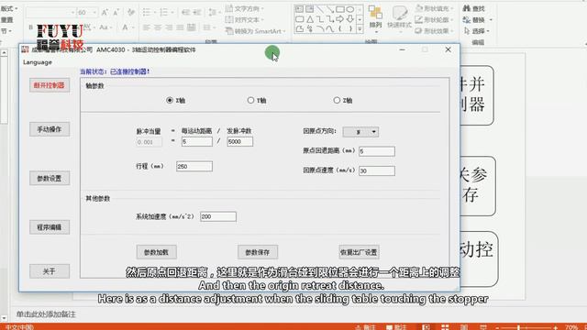Align text right in the paragraph group
Viewport: 587px width, 330px height.
pyautogui.click(x=169, y=27)
